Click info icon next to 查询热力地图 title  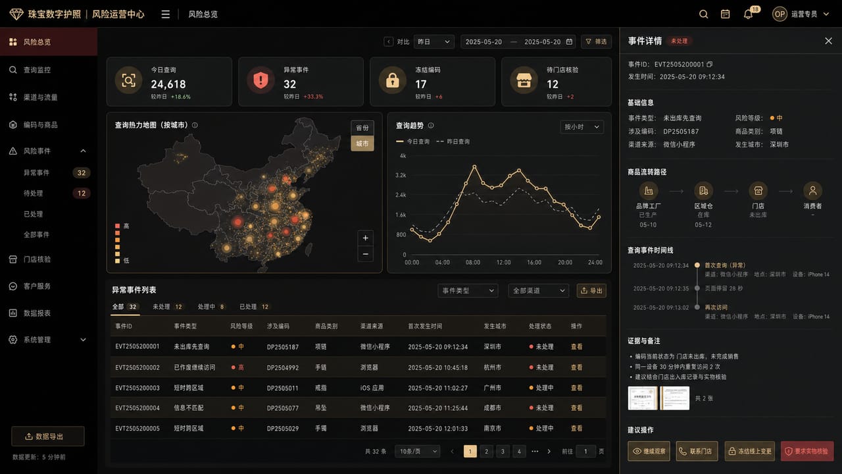195,125
